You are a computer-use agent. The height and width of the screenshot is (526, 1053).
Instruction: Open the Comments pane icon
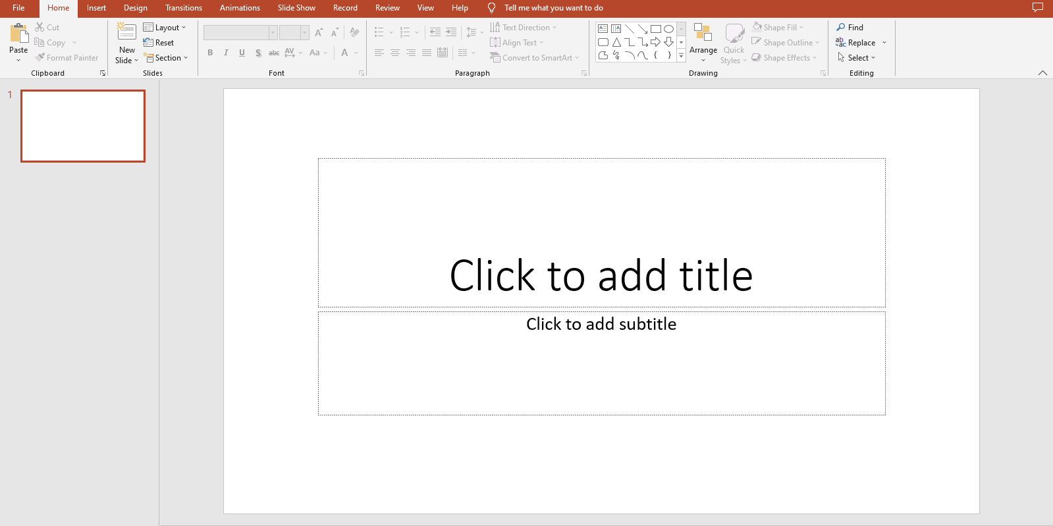point(1038,8)
